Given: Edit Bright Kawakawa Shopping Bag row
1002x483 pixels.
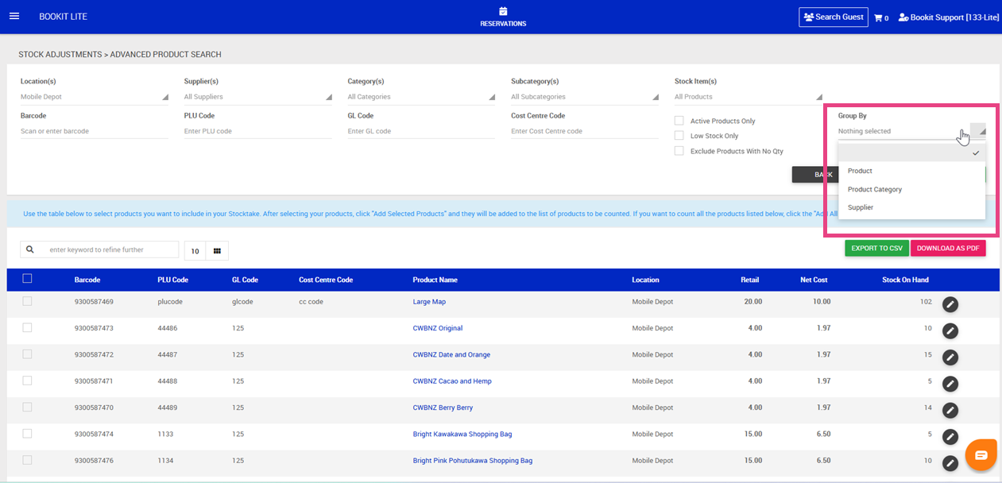Looking at the screenshot, I should point(950,436).
